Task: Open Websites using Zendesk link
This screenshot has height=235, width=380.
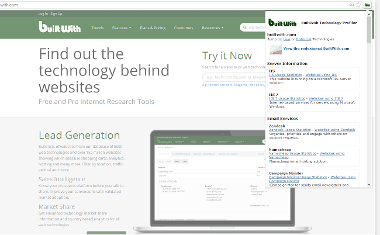Action: click(334, 129)
